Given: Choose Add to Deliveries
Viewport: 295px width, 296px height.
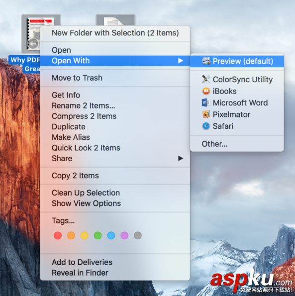Looking at the screenshot, I should pos(115,262).
